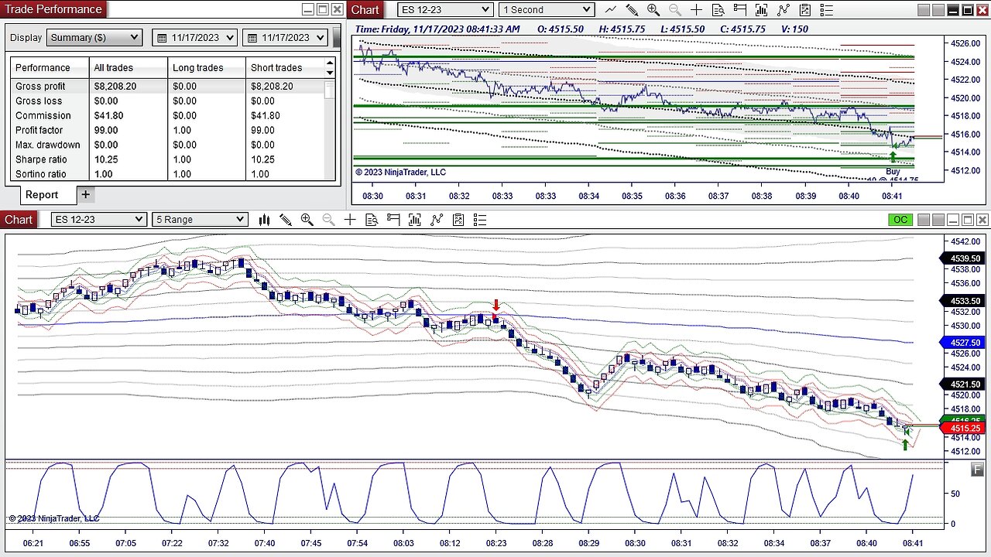991x557 pixels.
Task: Open chart trader icon in 5 Range chart
Action: click(393, 220)
